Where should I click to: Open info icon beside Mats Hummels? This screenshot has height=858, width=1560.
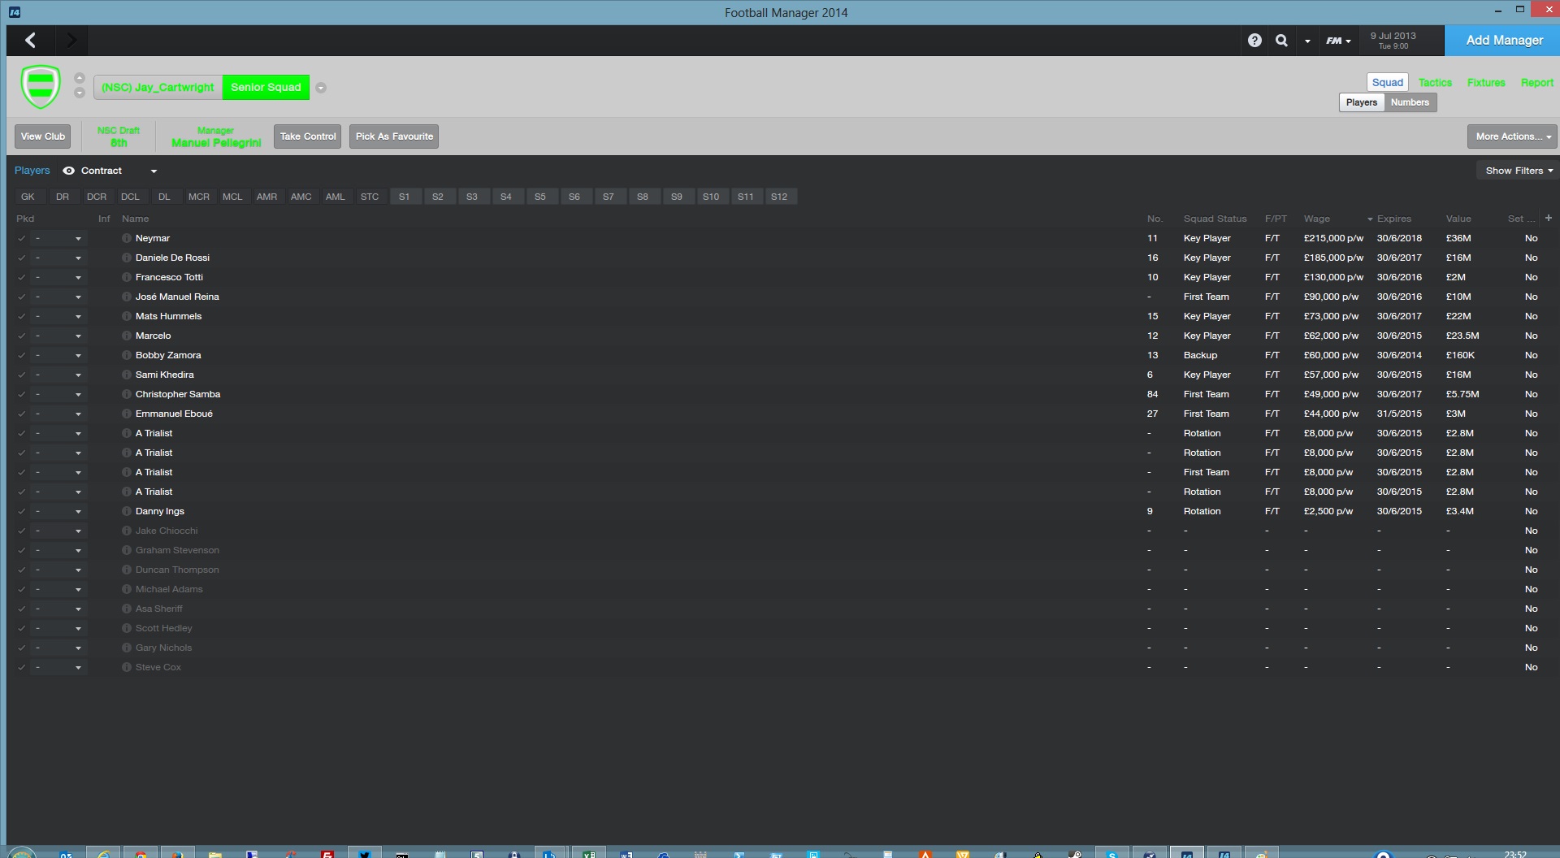click(127, 316)
